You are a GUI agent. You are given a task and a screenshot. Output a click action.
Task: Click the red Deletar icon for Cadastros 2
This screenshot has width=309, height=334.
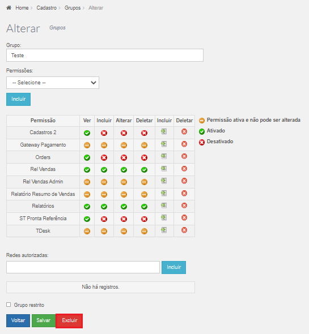pos(184,132)
